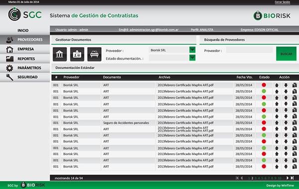Click the Proveedor column header
299x189 pixels.
coord(71,77)
